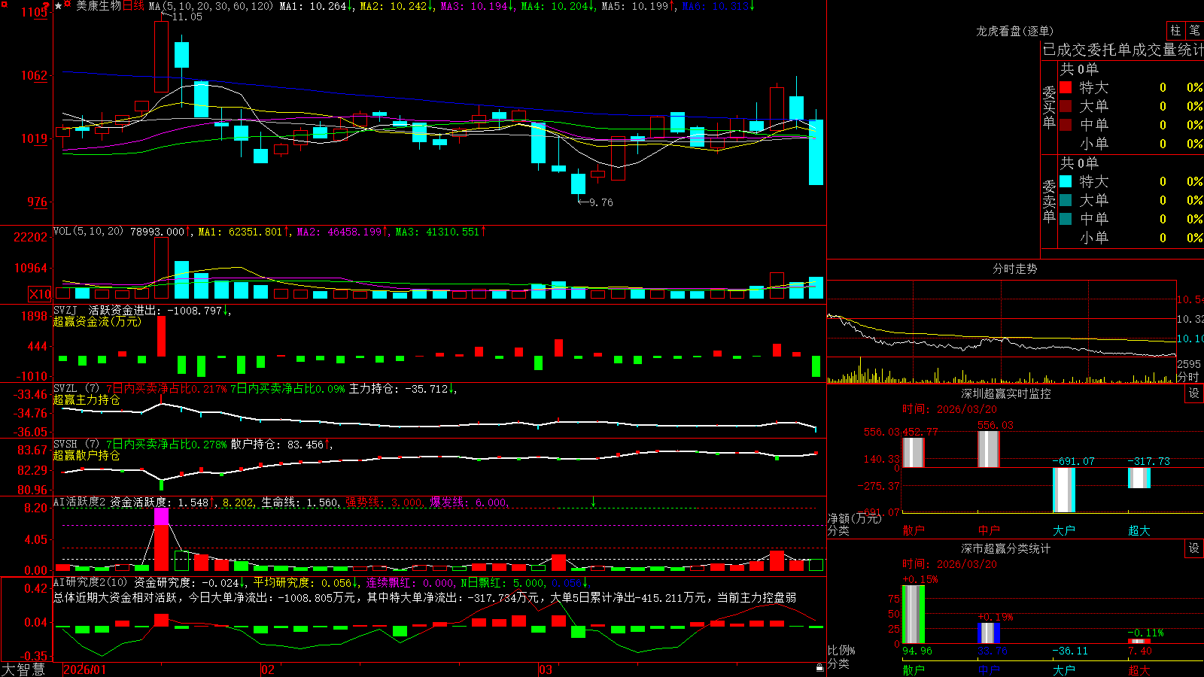The width and height of the screenshot is (1204, 677).
Task: Click the SVSH (7) indicator label
Action: tap(76, 445)
